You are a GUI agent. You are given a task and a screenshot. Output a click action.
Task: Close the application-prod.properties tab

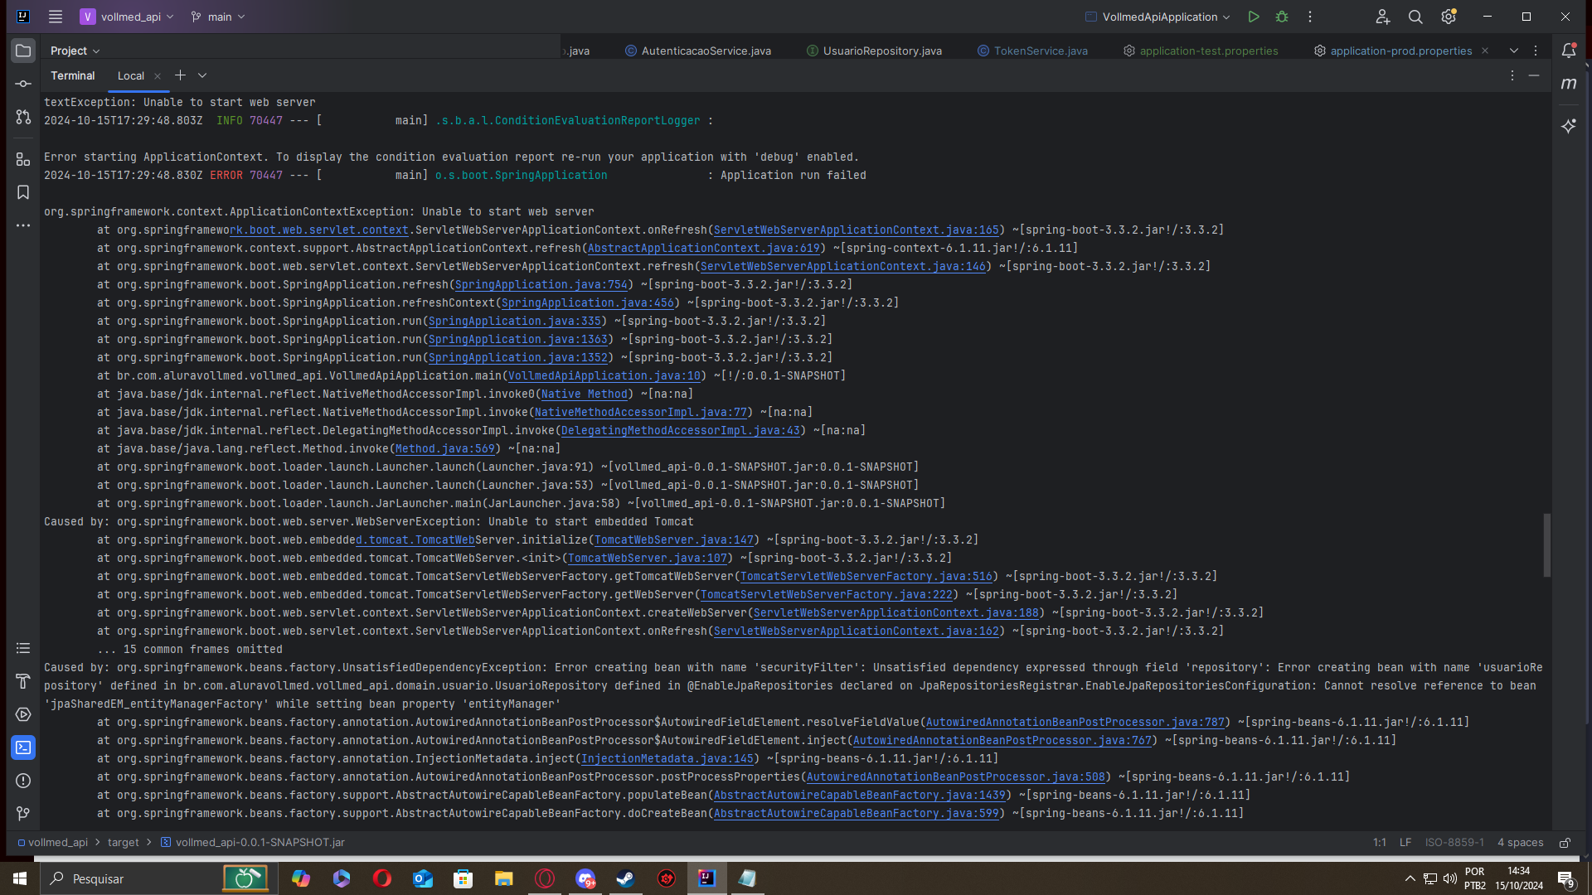point(1485,51)
